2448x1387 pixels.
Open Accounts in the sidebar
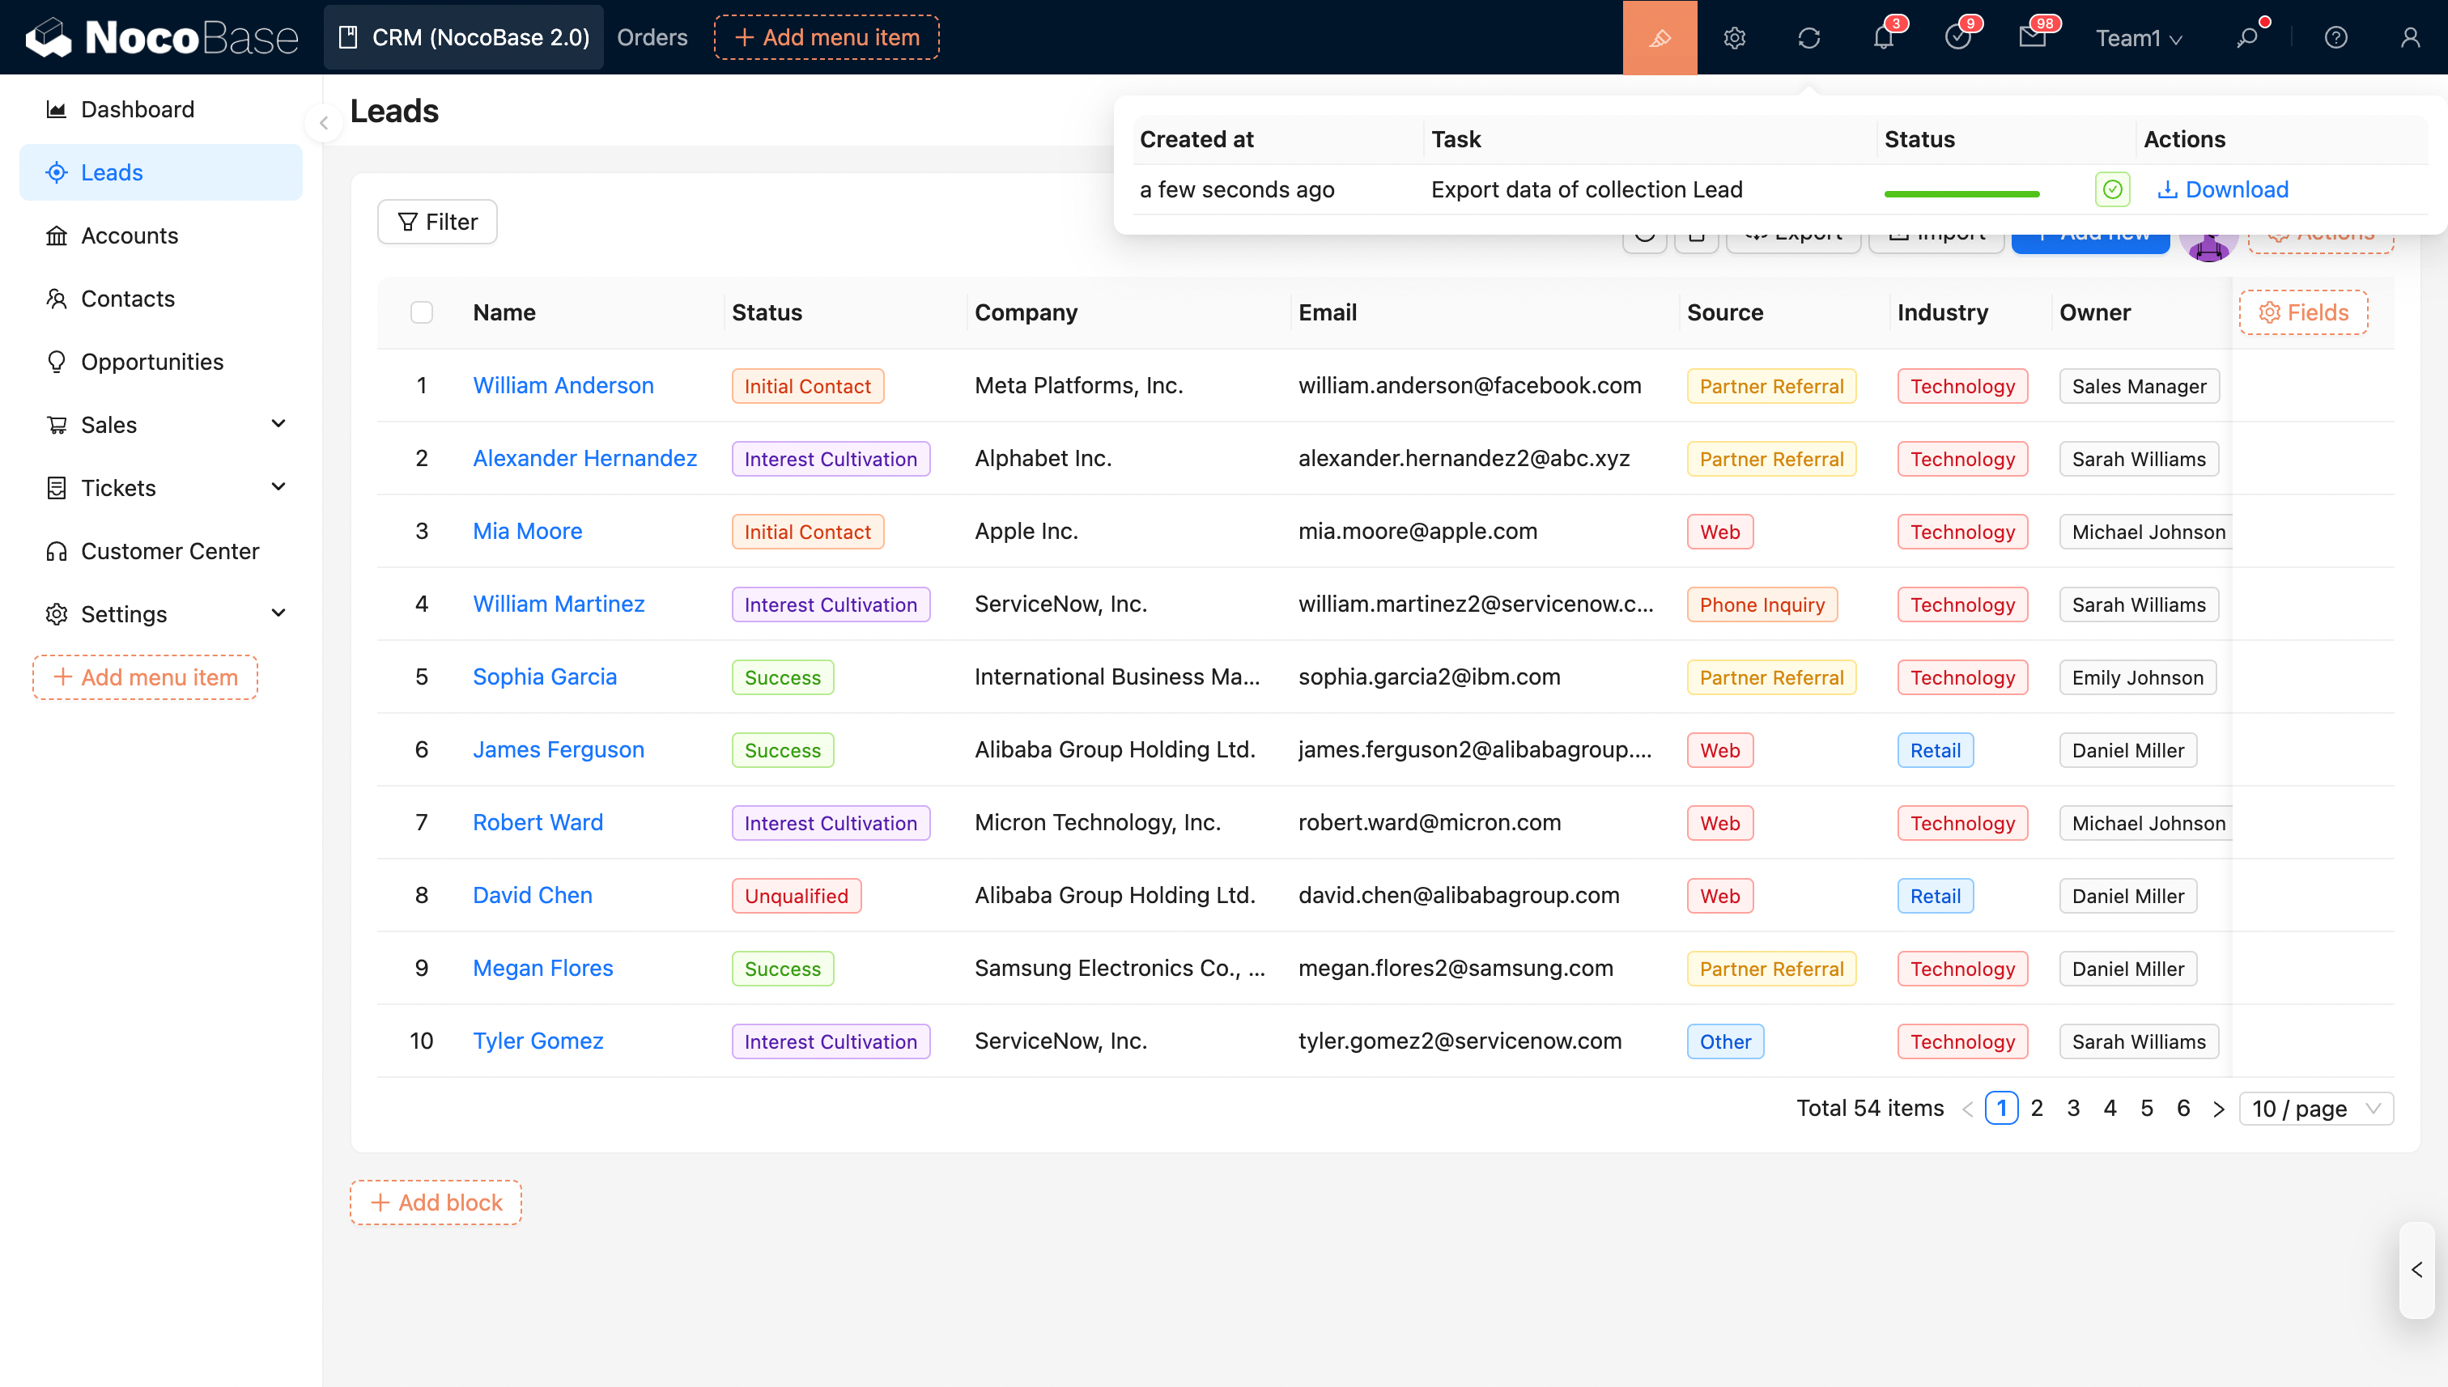pyautogui.click(x=130, y=235)
